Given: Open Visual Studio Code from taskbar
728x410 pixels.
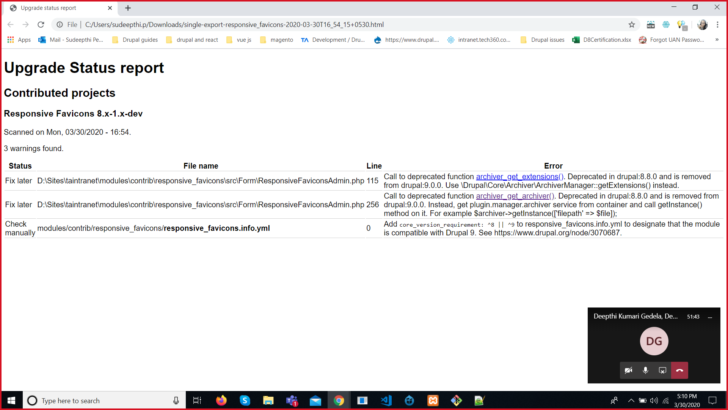Looking at the screenshot, I should 386,401.
